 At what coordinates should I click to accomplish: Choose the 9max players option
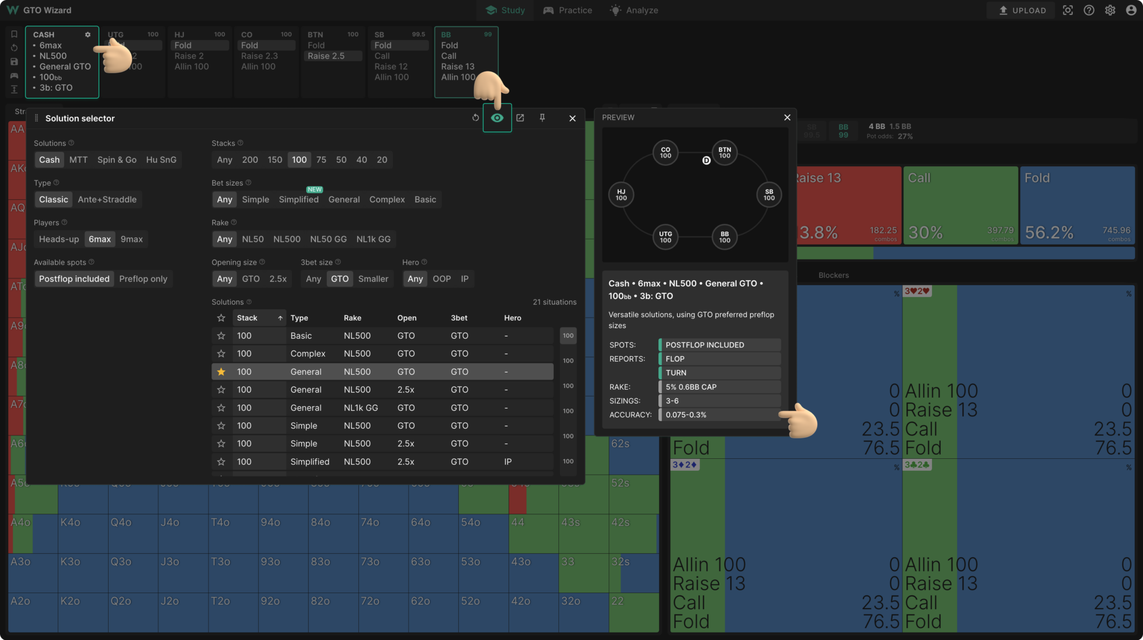[132, 239]
